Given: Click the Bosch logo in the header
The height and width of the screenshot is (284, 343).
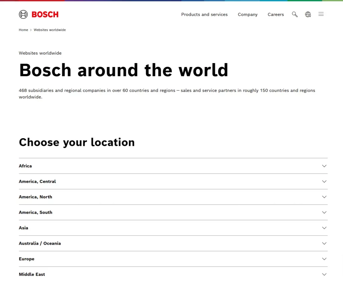Looking at the screenshot, I should click(x=39, y=14).
